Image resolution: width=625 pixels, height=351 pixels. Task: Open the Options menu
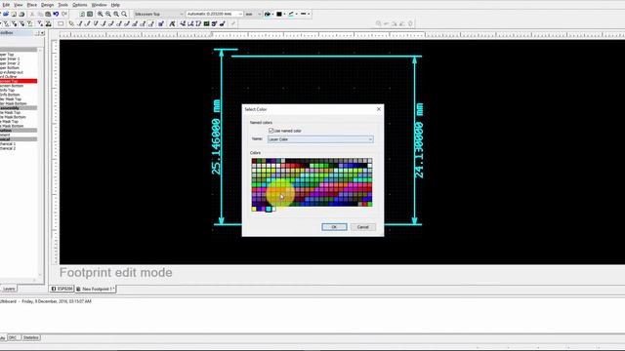pos(79,5)
